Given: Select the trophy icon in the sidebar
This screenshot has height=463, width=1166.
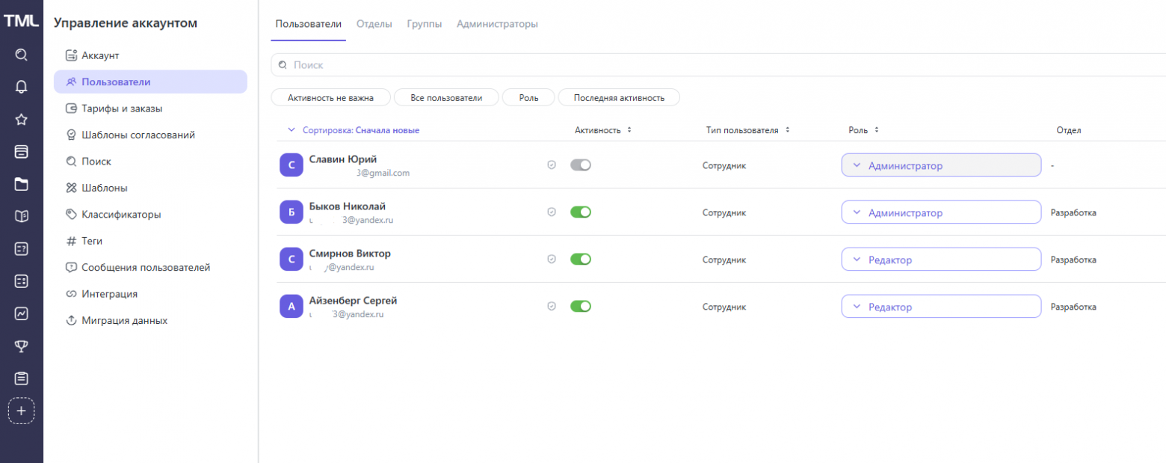Looking at the screenshot, I should (x=21, y=346).
